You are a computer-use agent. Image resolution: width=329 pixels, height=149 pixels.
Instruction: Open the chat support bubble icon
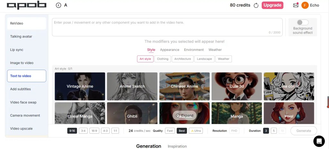(319, 141)
